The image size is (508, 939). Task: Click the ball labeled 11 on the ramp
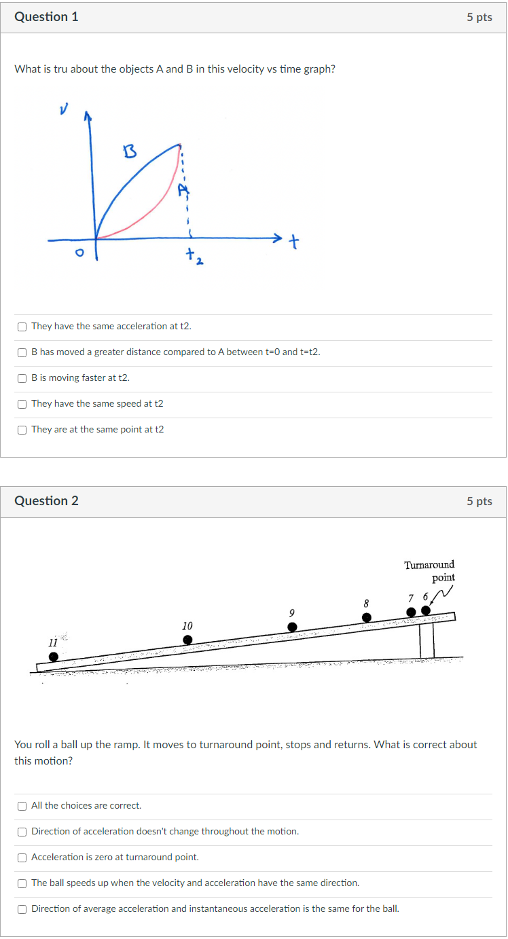tap(54, 656)
